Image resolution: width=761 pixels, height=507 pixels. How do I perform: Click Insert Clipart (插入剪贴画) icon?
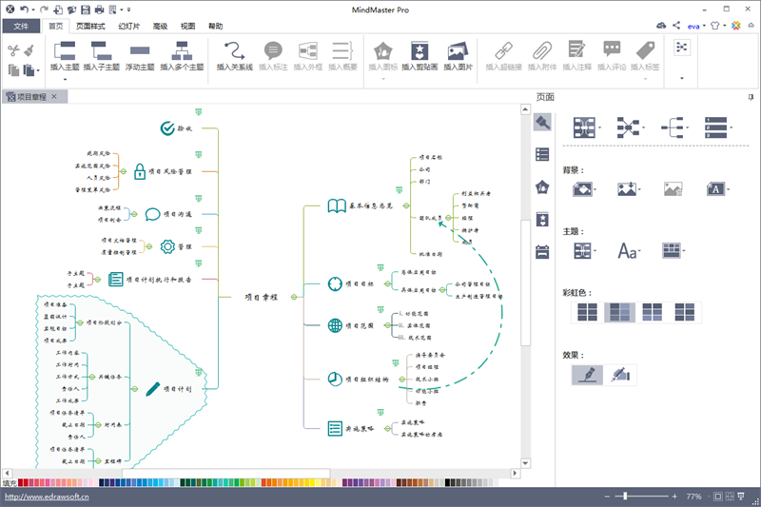[420, 50]
